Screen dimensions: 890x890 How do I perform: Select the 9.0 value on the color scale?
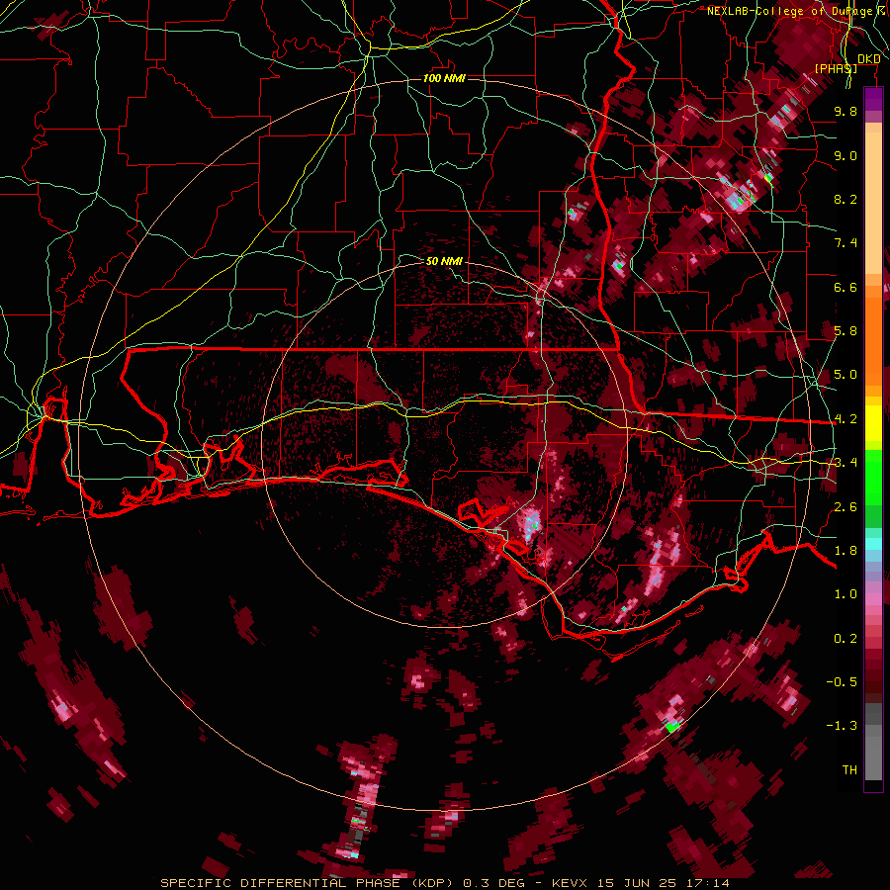[x=845, y=155]
